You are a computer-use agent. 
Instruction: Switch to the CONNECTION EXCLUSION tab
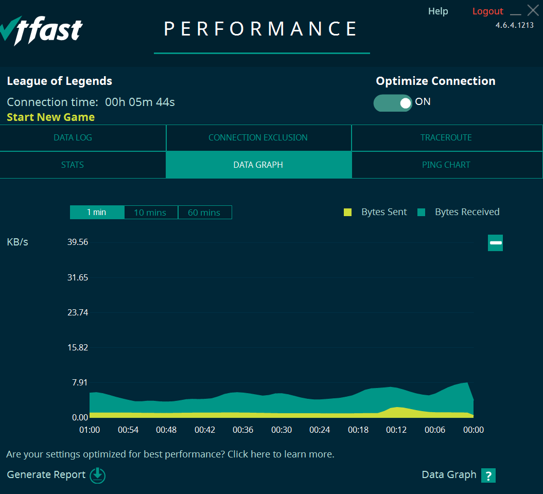[x=259, y=138]
